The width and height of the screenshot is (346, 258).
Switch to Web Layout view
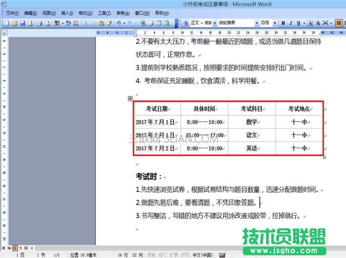point(9,248)
